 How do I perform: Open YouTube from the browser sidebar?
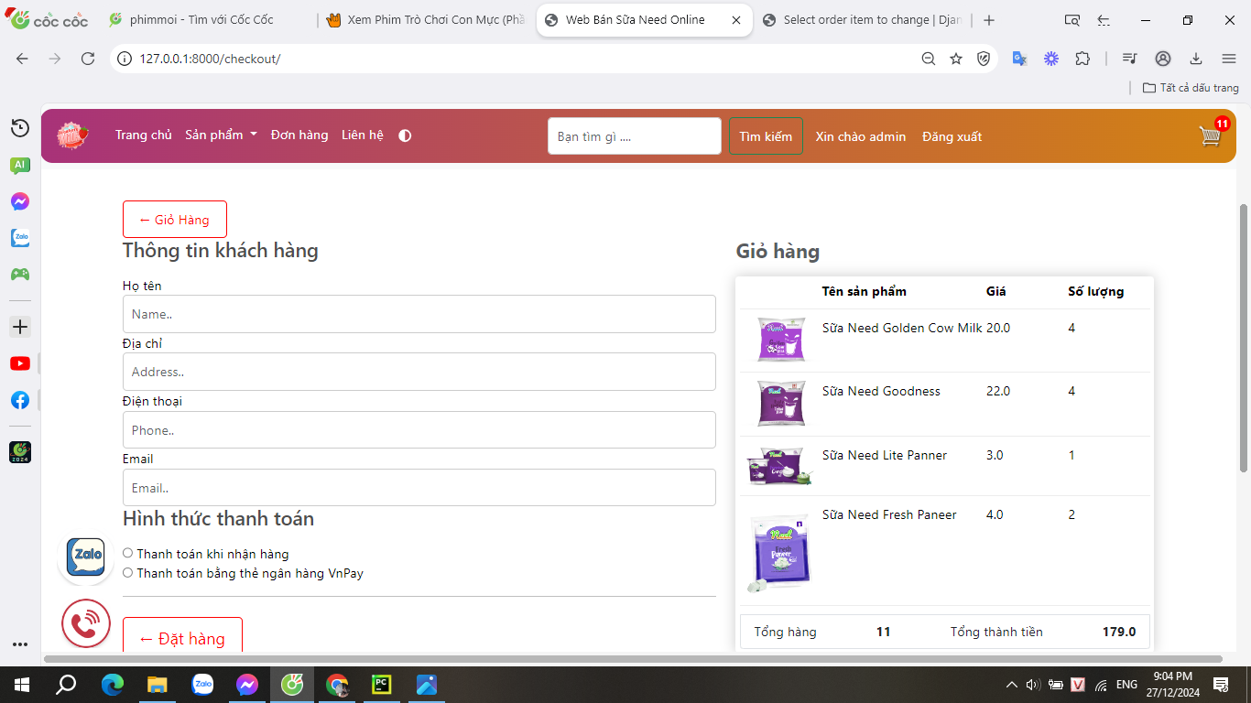point(20,363)
